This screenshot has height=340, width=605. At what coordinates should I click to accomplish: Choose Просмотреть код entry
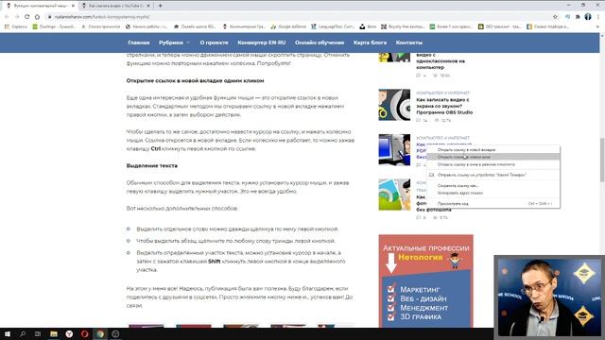493,204
